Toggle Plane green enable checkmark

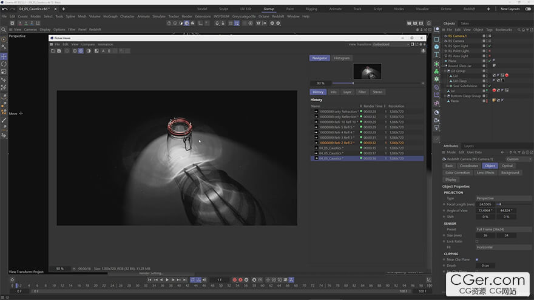pyautogui.click(x=490, y=61)
